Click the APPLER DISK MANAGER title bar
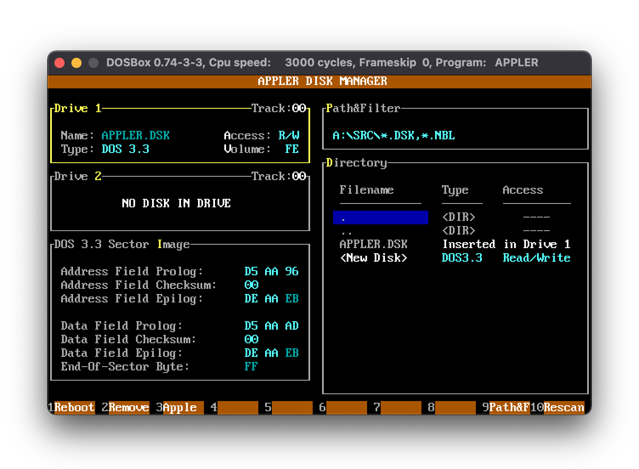Image resolution: width=639 pixels, height=469 pixels. (319, 81)
